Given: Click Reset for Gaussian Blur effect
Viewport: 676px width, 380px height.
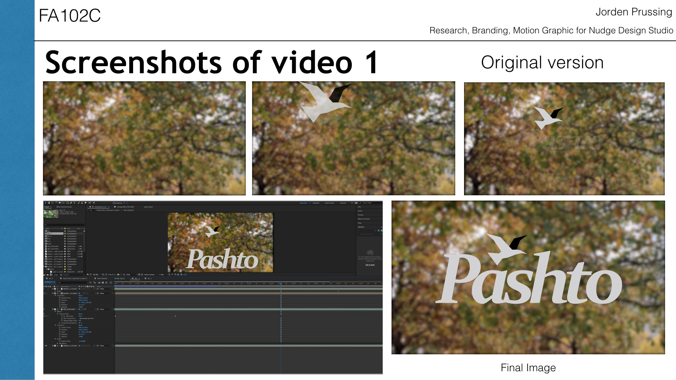Looking at the screenshot, I should 80,314.
